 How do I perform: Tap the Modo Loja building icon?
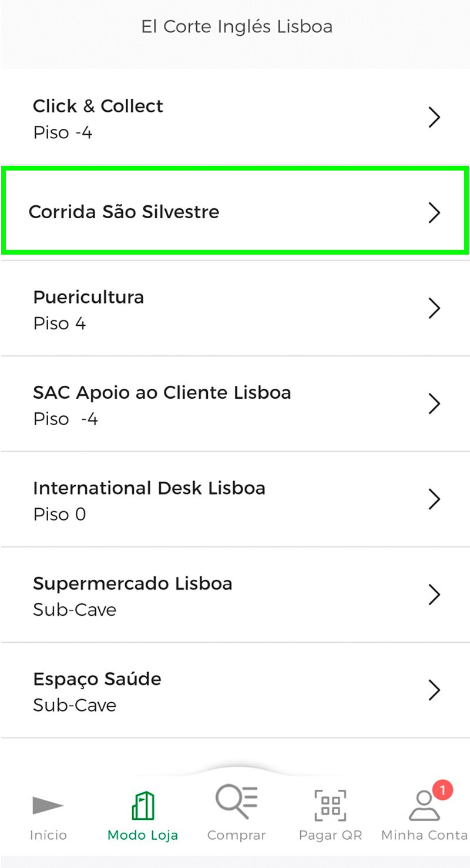pos(143,805)
